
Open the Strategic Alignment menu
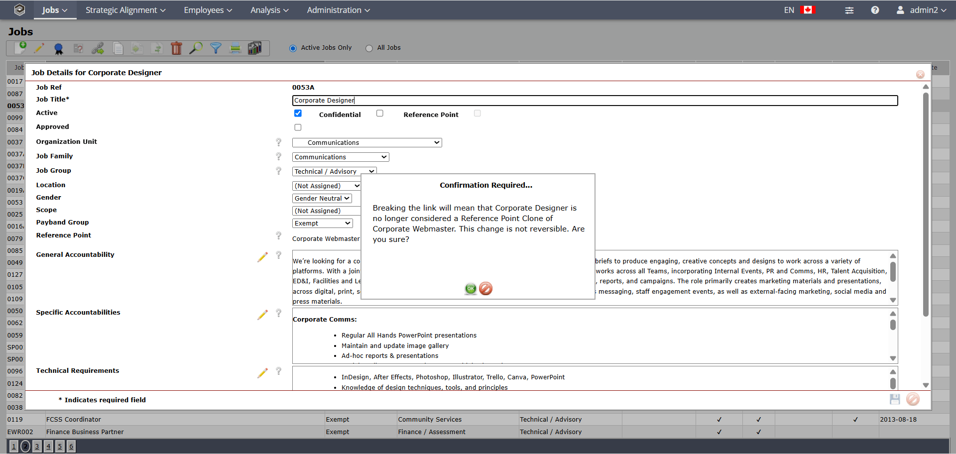coord(125,10)
